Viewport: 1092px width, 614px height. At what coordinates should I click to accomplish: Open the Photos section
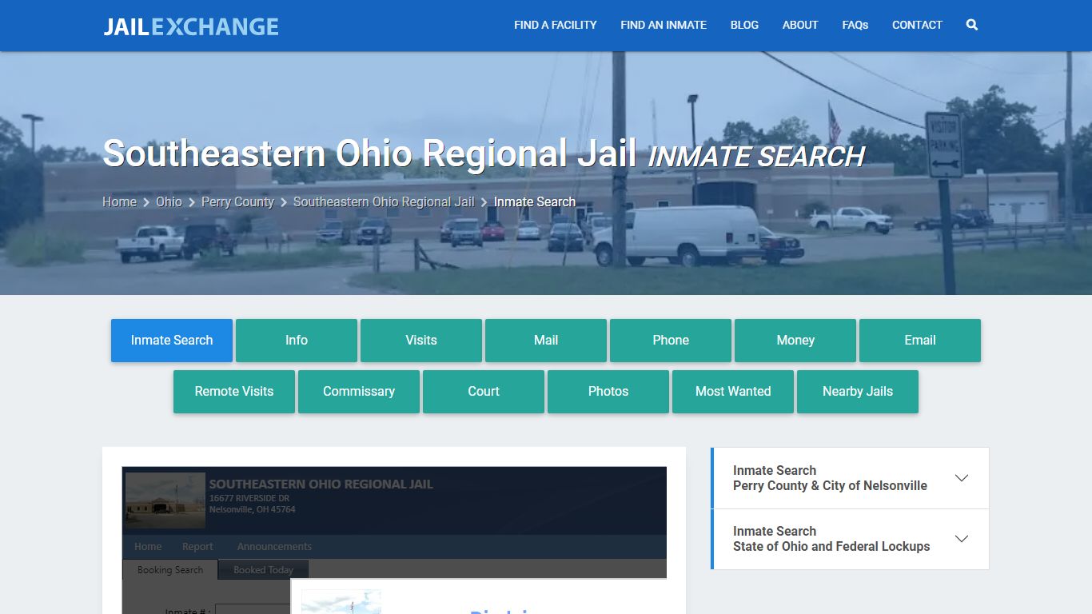(x=608, y=392)
